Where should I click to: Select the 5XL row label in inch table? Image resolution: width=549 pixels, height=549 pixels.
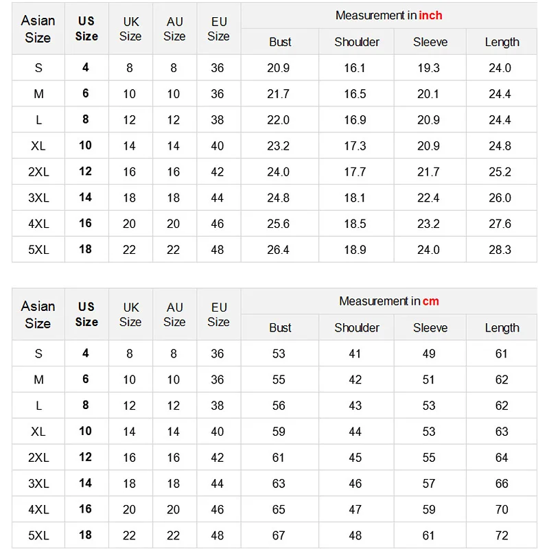[38, 250]
